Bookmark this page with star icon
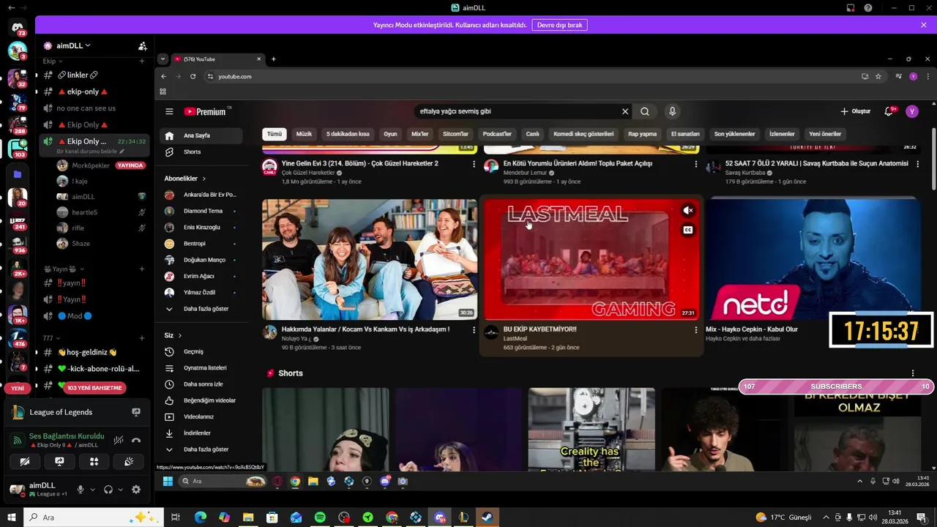Screen dimensions: 937x527 click(878, 76)
